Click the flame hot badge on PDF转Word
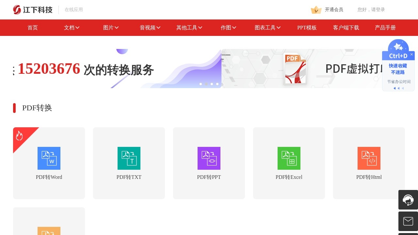The width and height of the screenshot is (418, 235). coord(20,135)
